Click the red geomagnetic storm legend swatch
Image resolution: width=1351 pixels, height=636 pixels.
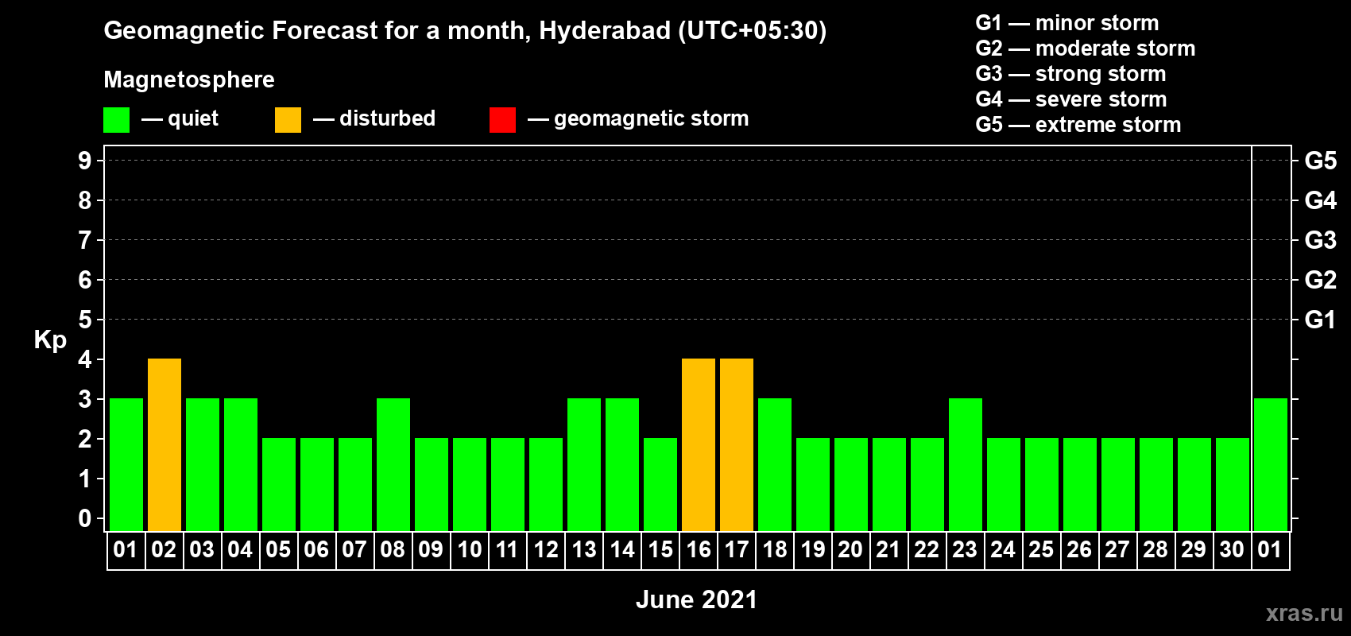[502, 120]
